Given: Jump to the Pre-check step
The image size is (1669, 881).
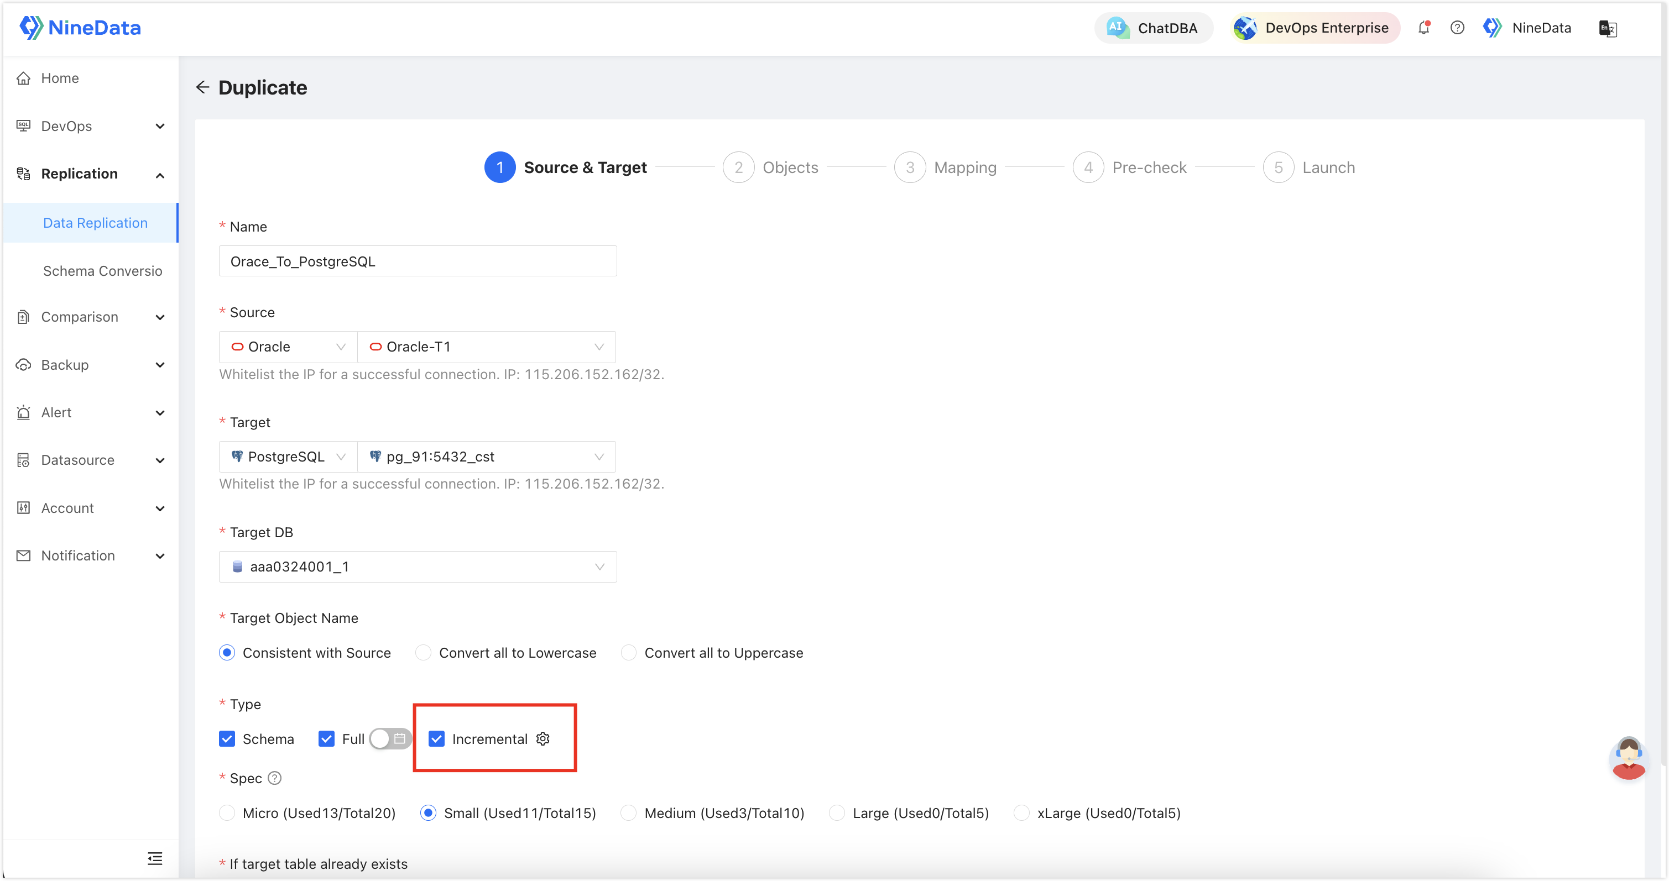Looking at the screenshot, I should tap(1129, 167).
